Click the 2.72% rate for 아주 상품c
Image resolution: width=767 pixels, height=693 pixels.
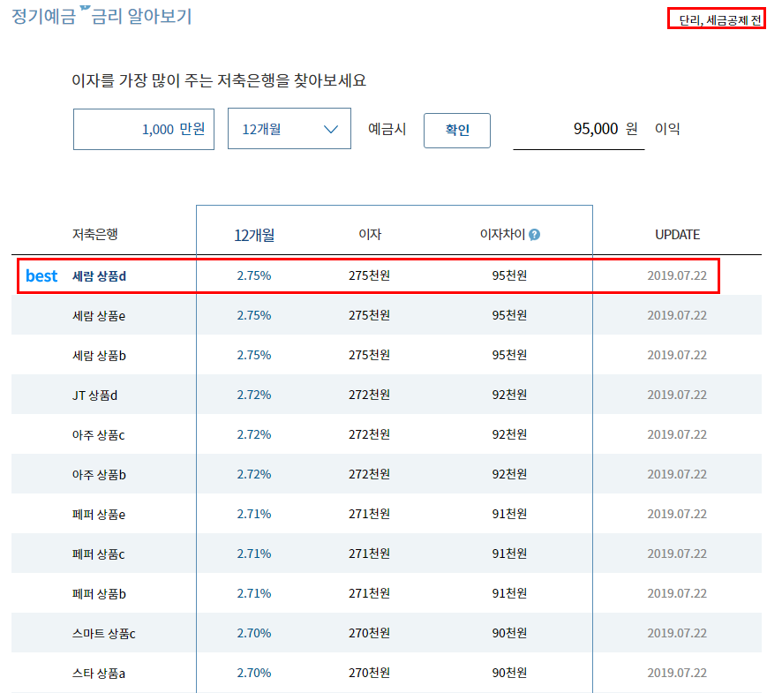pos(254,434)
